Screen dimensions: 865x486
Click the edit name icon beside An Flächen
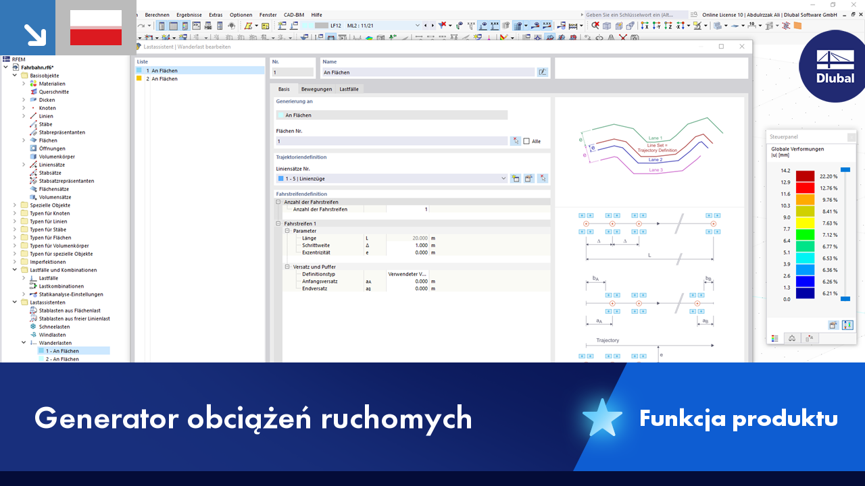[542, 72]
